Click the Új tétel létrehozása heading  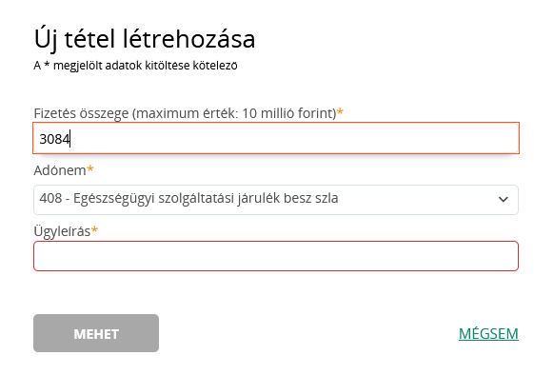click(145, 40)
